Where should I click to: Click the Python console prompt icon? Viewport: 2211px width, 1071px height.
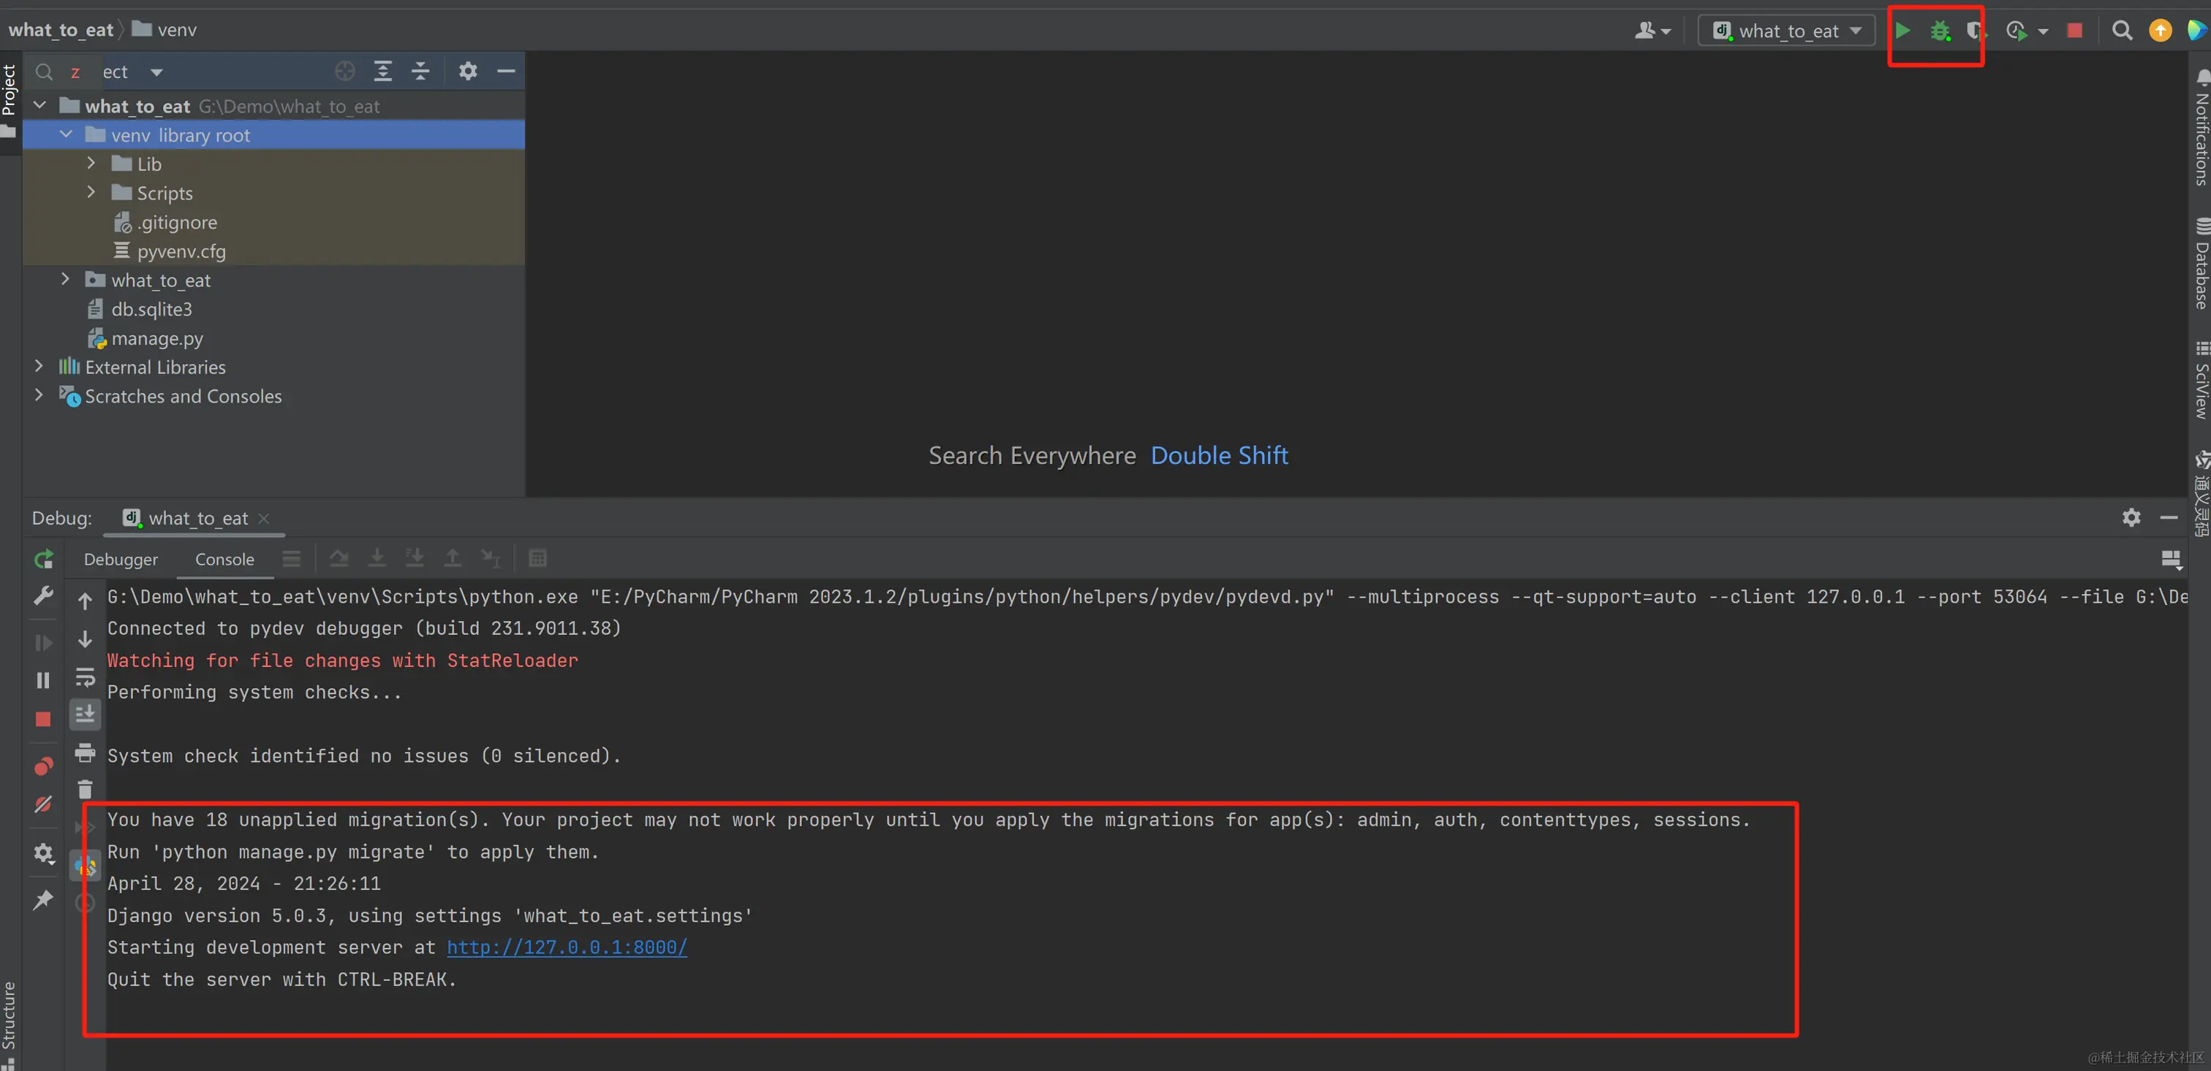85,866
